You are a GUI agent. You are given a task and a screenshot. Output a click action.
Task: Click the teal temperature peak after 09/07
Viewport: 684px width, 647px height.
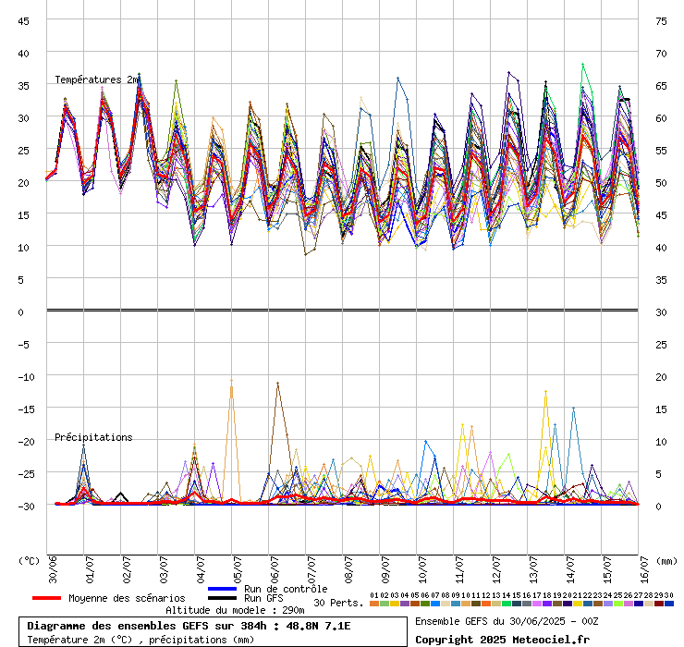(x=397, y=79)
